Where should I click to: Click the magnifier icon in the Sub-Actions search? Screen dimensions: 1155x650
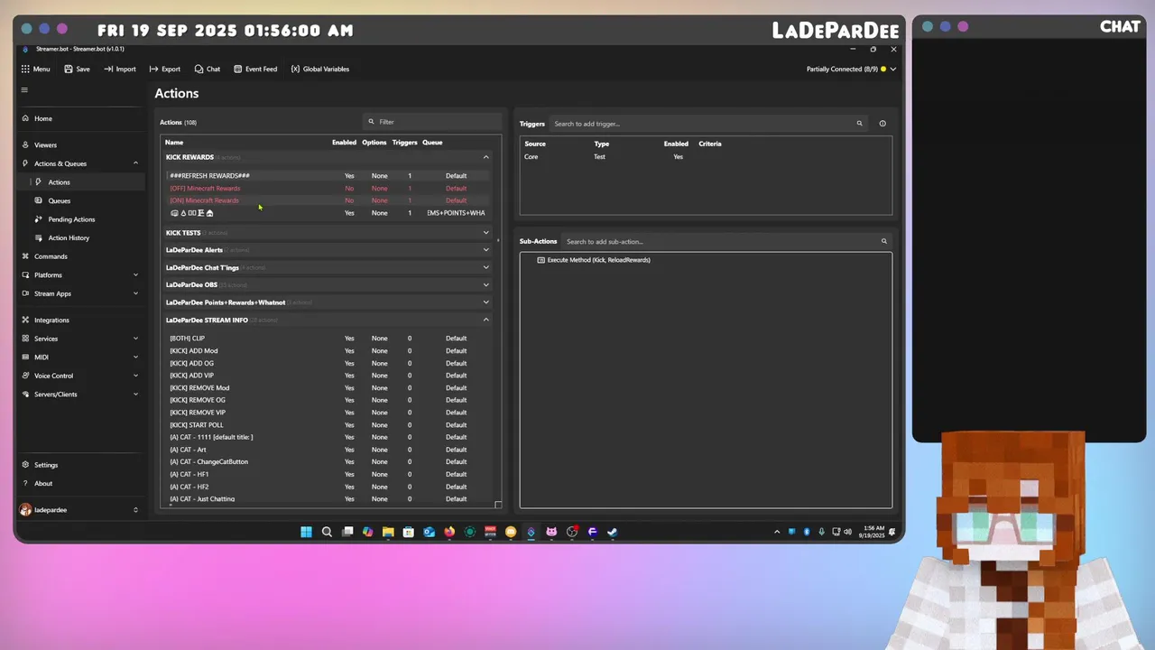883,241
